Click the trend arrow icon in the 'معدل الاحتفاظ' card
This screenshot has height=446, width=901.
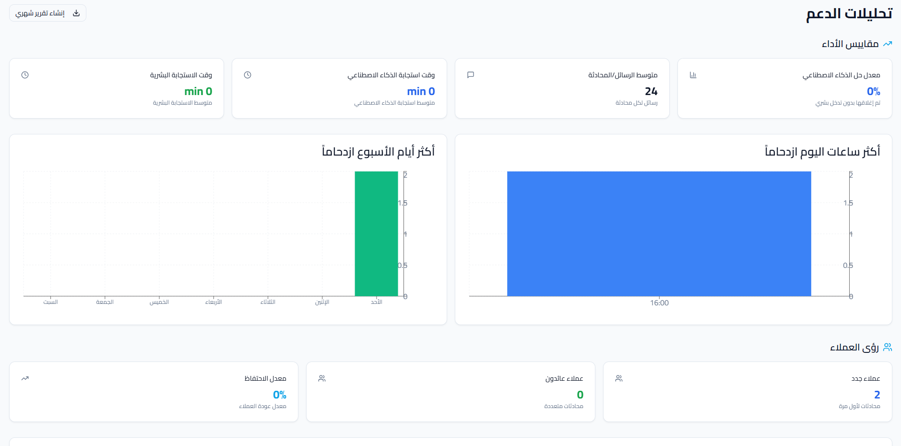pos(25,378)
